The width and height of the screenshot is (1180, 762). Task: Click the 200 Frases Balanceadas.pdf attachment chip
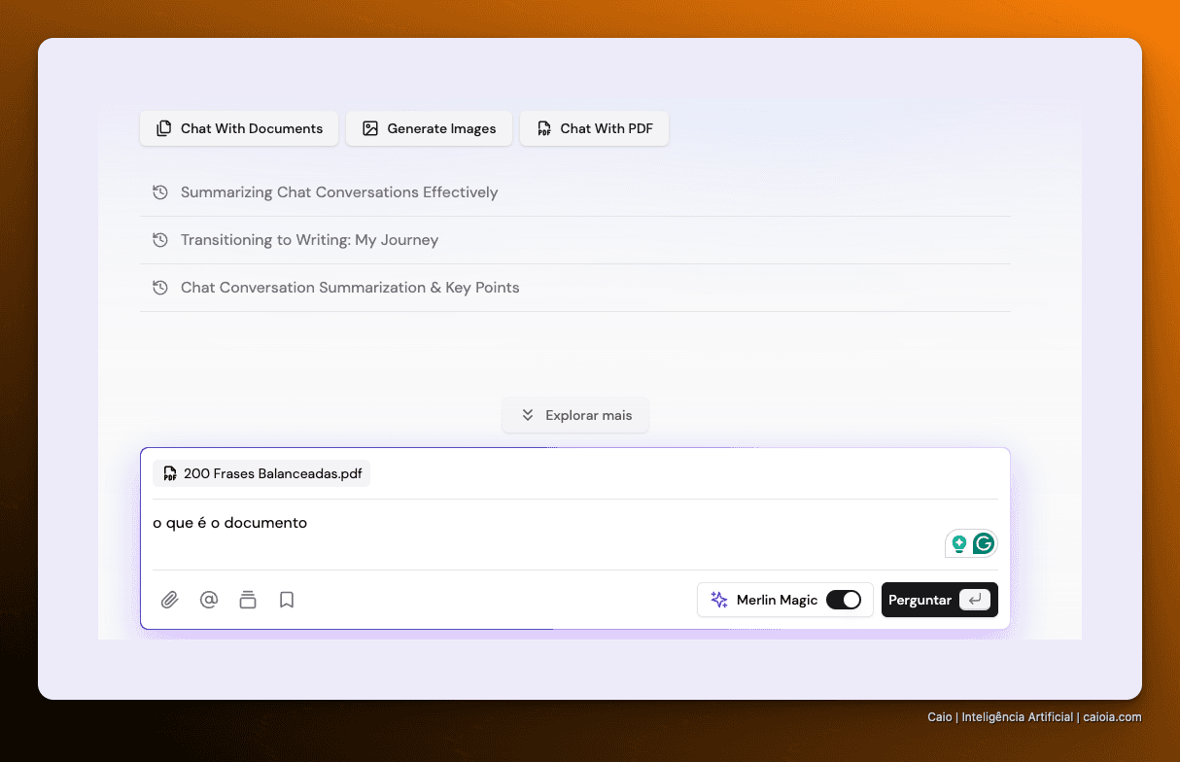coord(261,473)
